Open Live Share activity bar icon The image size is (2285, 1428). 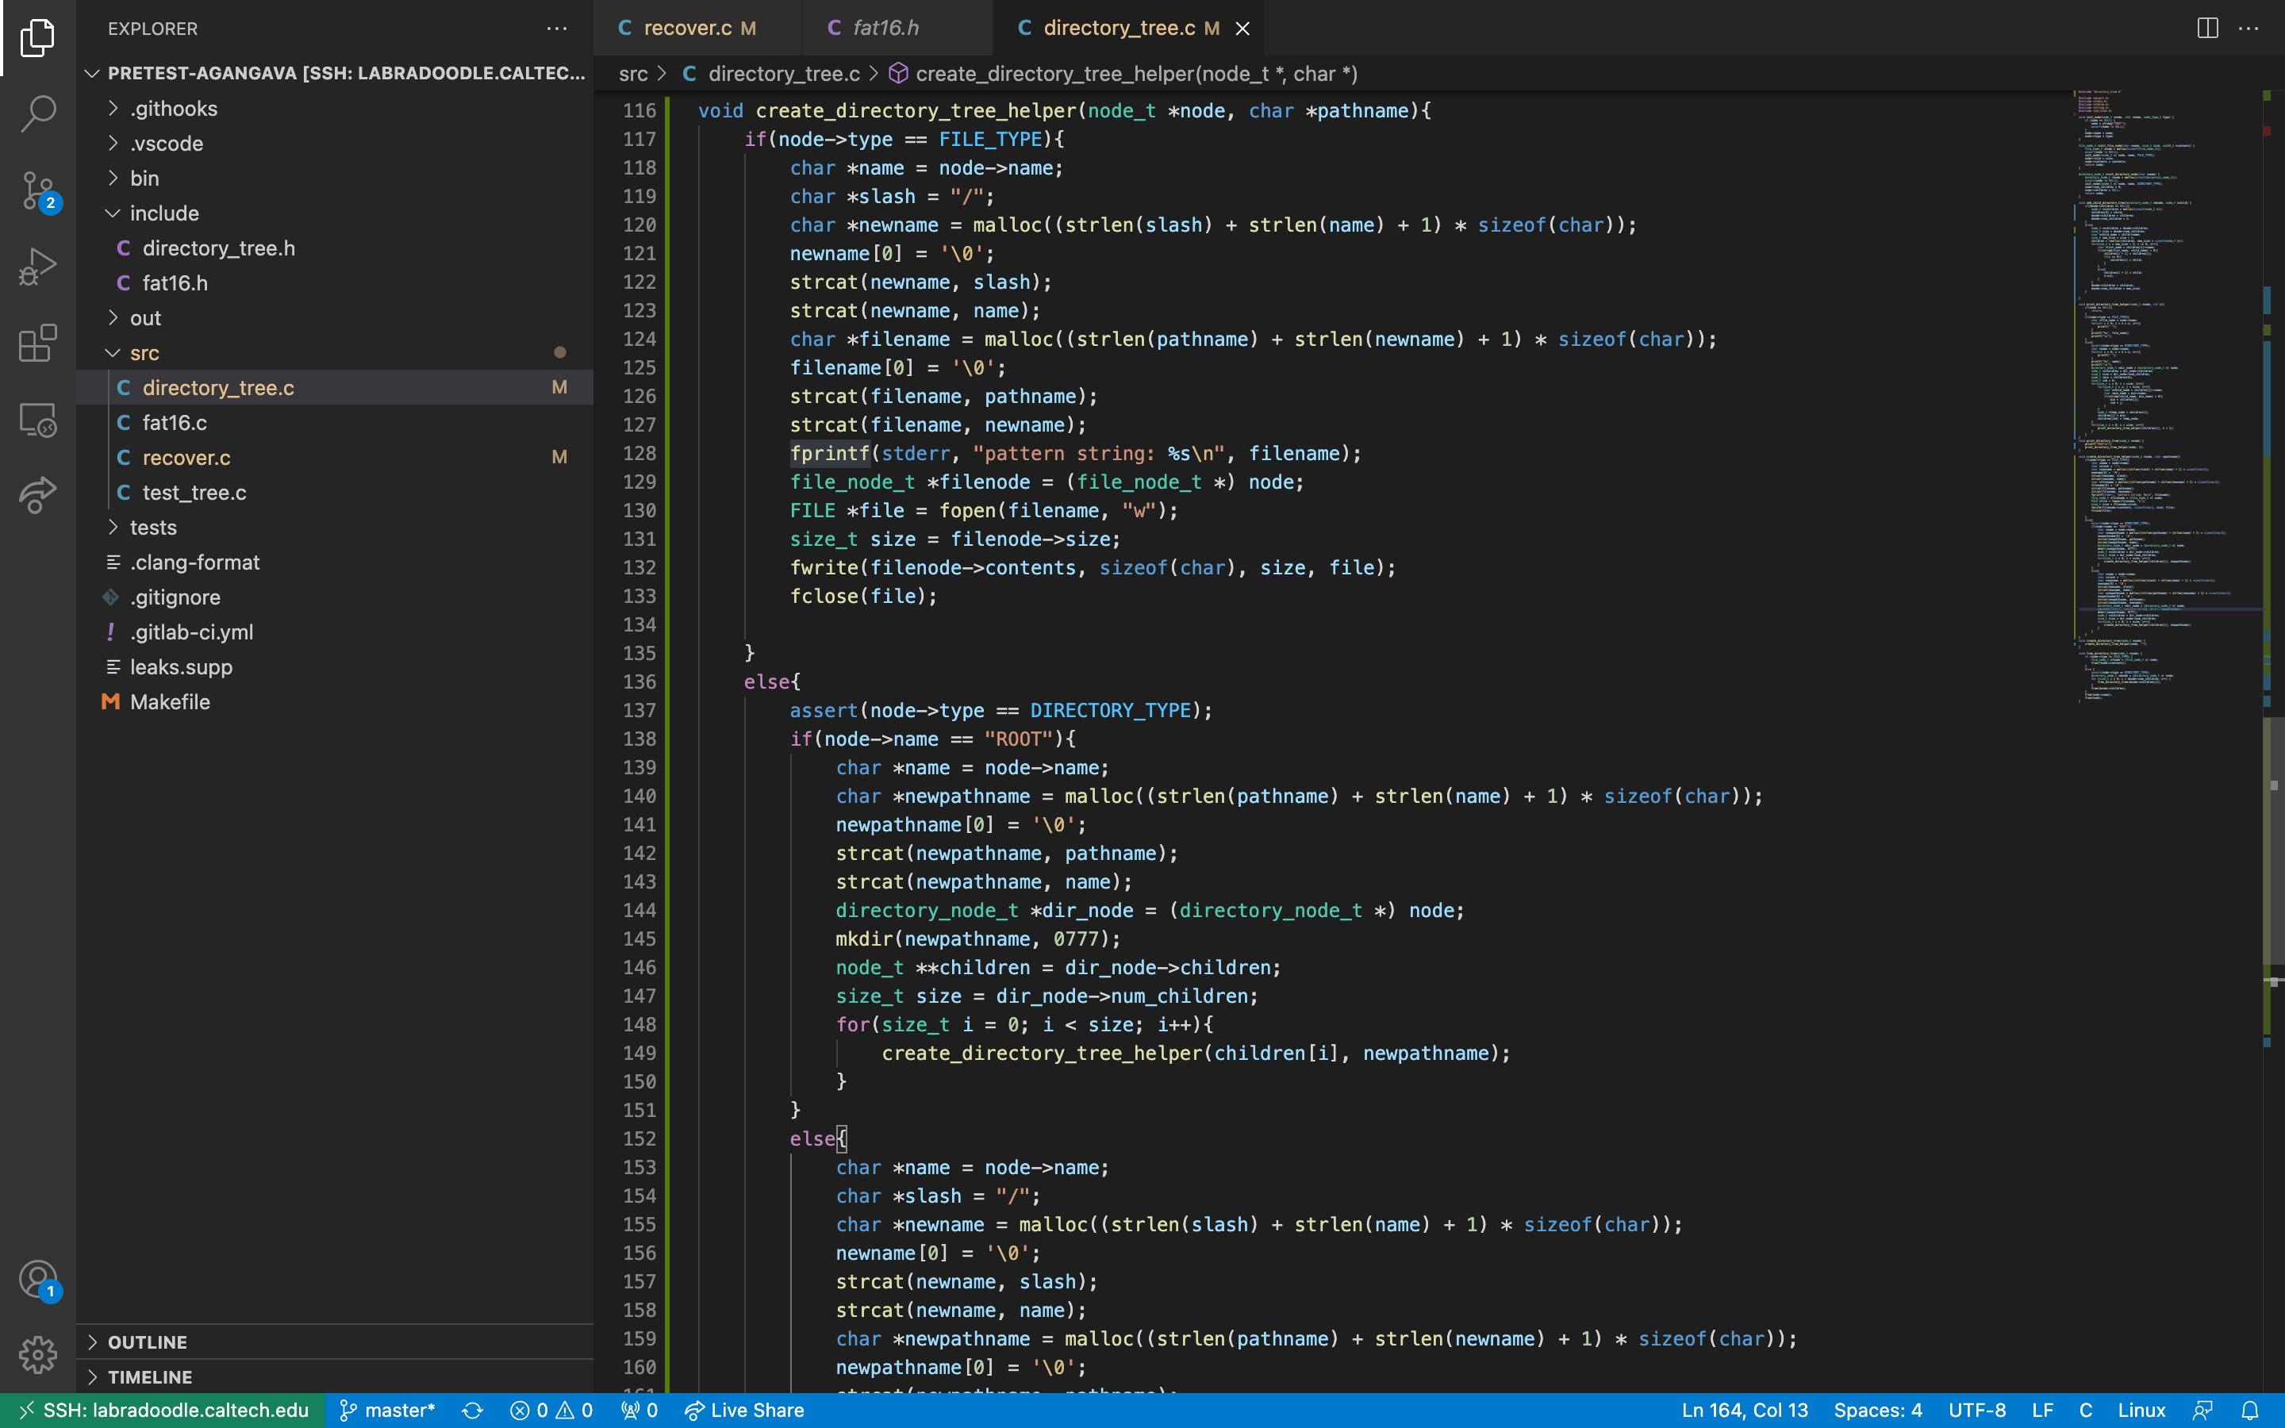(38, 494)
